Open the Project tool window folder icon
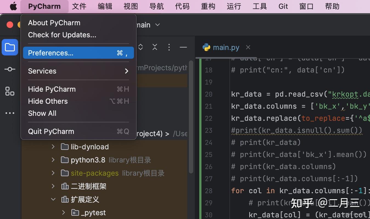This screenshot has width=370, height=219. pos(10,47)
